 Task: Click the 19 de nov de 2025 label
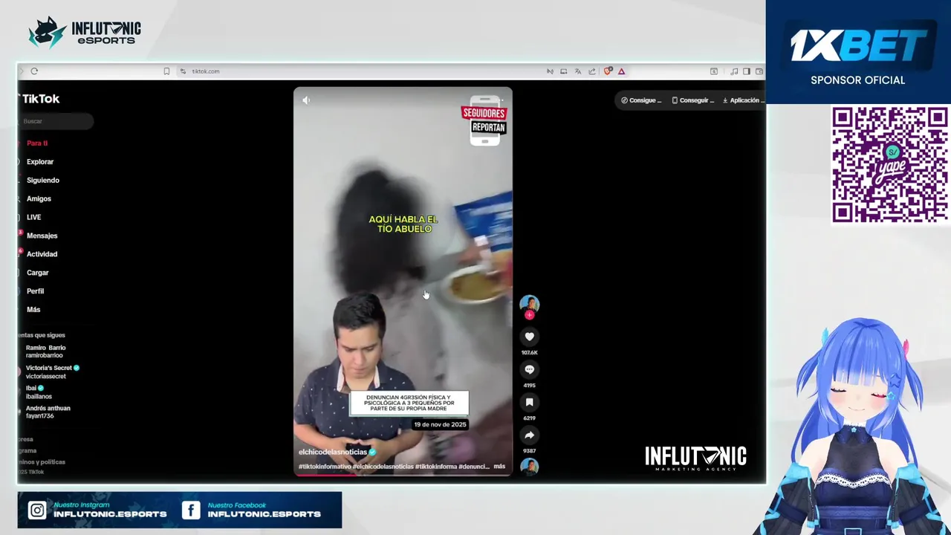(440, 424)
